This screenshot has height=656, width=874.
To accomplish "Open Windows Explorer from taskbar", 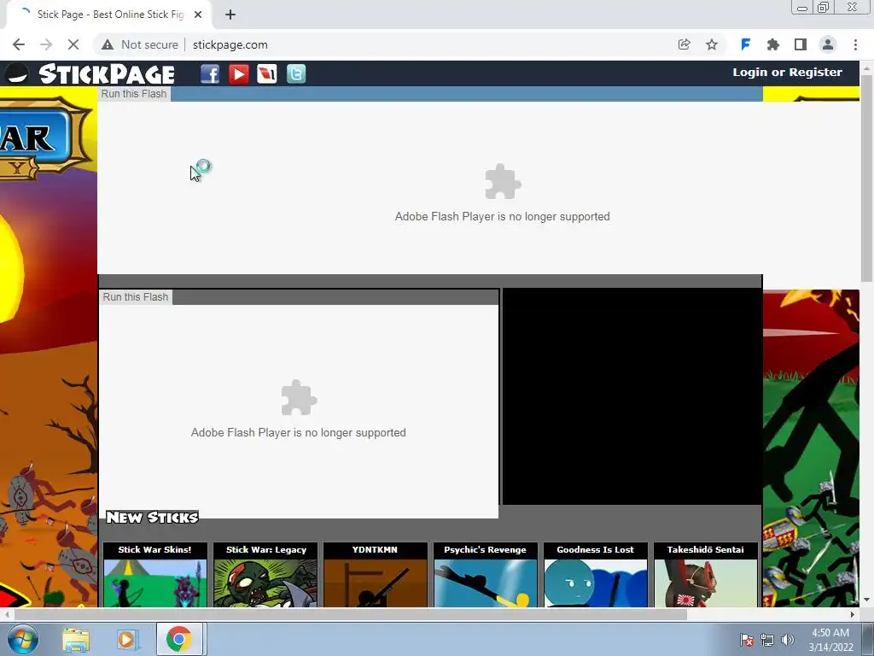I will point(76,640).
